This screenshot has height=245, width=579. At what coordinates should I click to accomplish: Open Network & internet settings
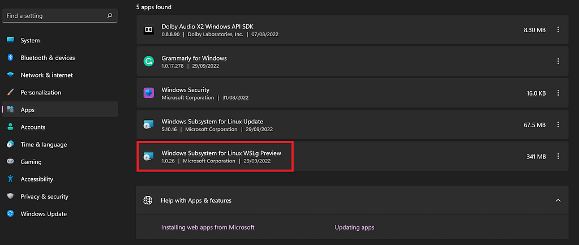tap(60, 75)
